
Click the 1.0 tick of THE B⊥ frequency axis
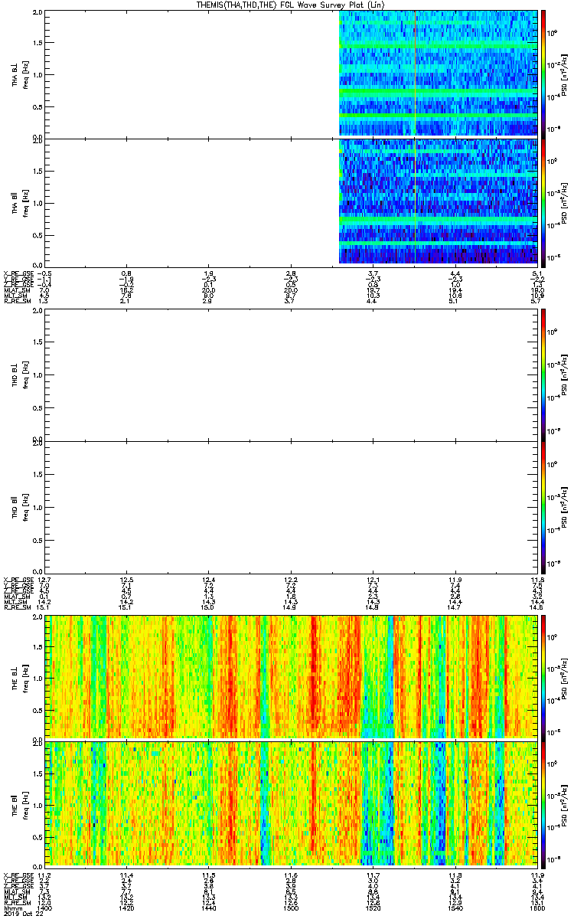point(38,677)
